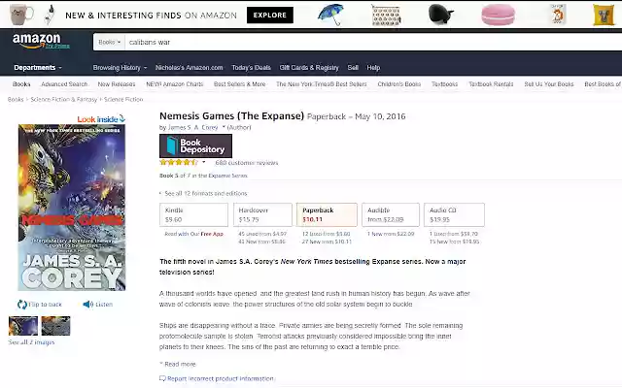Expand the Read more description link

point(178,364)
